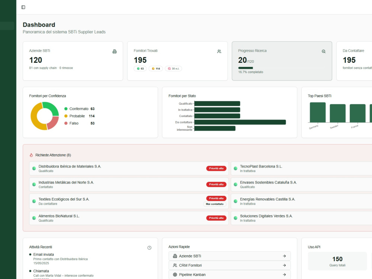Open the CRM Fornitori quick action

[230, 265]
